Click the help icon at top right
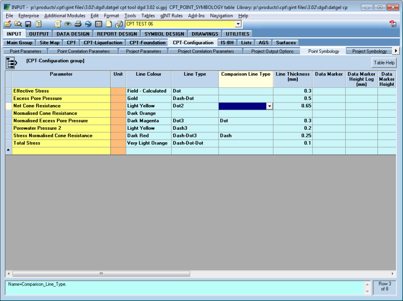 393,24
